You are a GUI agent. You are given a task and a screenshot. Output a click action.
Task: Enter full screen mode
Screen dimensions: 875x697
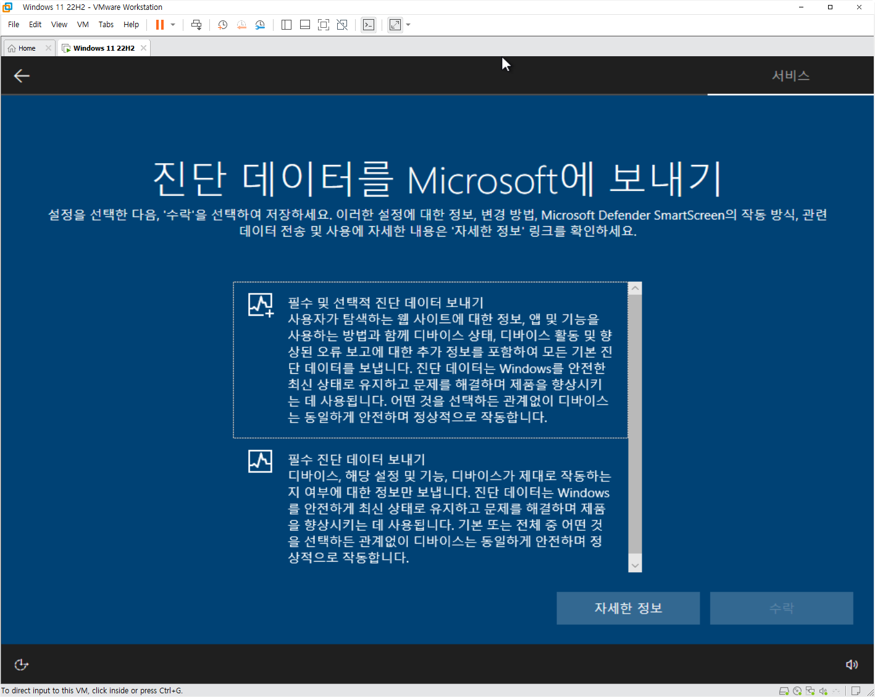point(324,25)
